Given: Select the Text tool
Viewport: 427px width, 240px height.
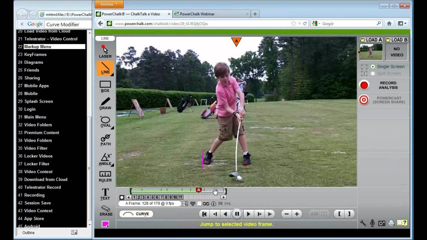Looking at the screenshot, I should tap(105, 194).
